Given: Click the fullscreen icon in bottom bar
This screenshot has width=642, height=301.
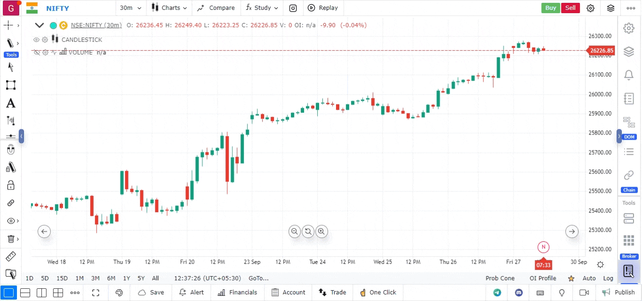Looking at the screenshot, I should [x=96, y=293].
